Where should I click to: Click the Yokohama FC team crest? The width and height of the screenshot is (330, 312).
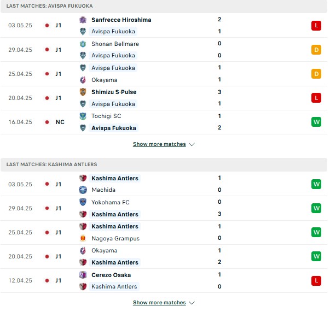pos(83,202)
